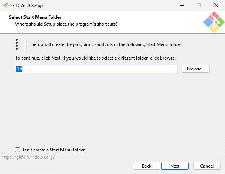Click the "Where should Setup place" subtitle
The width and height of the screenshot is (225, 174).
click(x=66, y=24)
